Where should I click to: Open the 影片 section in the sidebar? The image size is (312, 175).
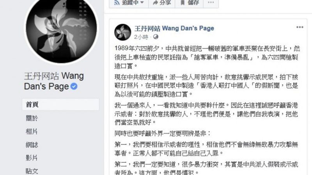click(x=32, y=158)
